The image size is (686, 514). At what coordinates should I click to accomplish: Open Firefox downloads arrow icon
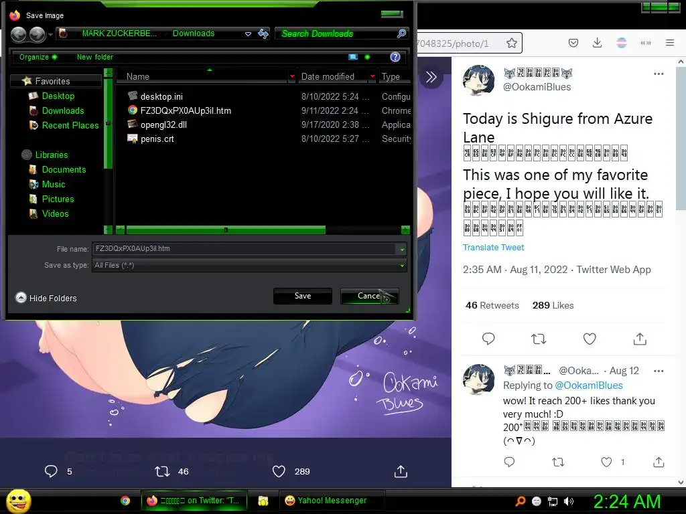pyautogui.click(x=597, y=43)
